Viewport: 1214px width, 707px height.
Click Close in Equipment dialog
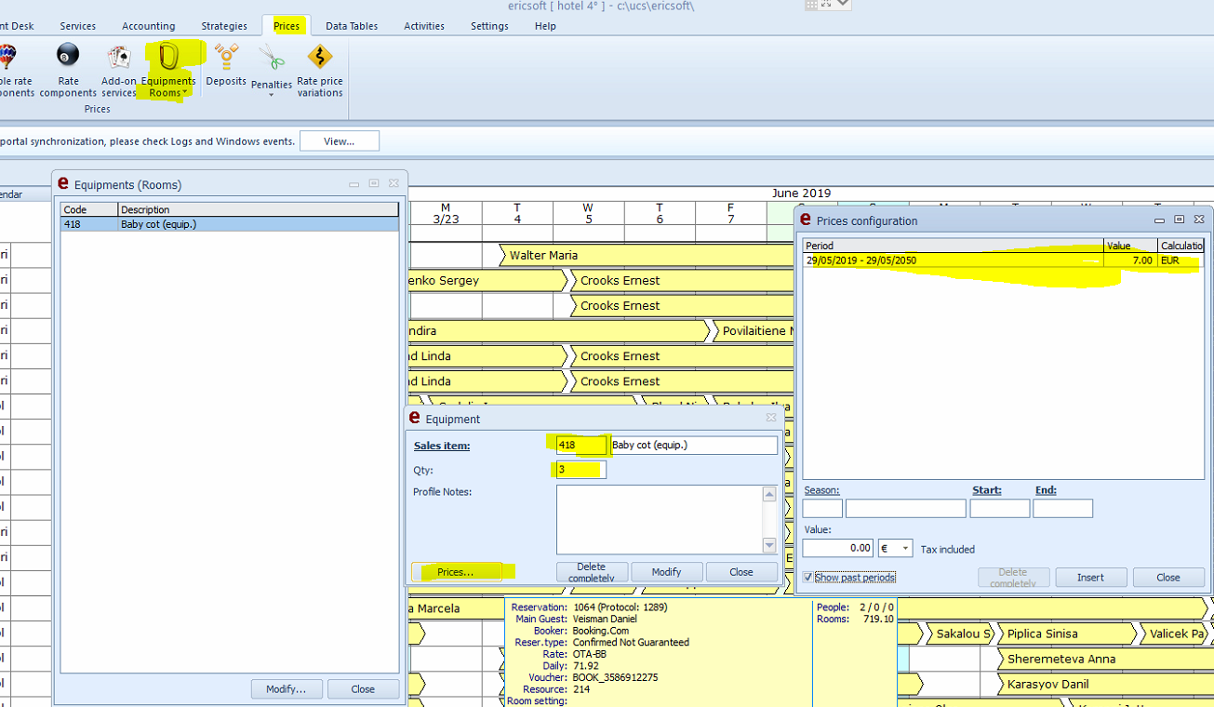[x=741, y=572]
